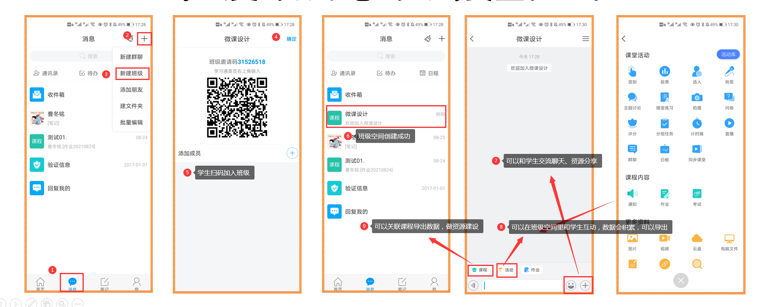The image size is (759, 307).
Task: Open the emoji picker in the chat bar
Action: pos(571,285)
